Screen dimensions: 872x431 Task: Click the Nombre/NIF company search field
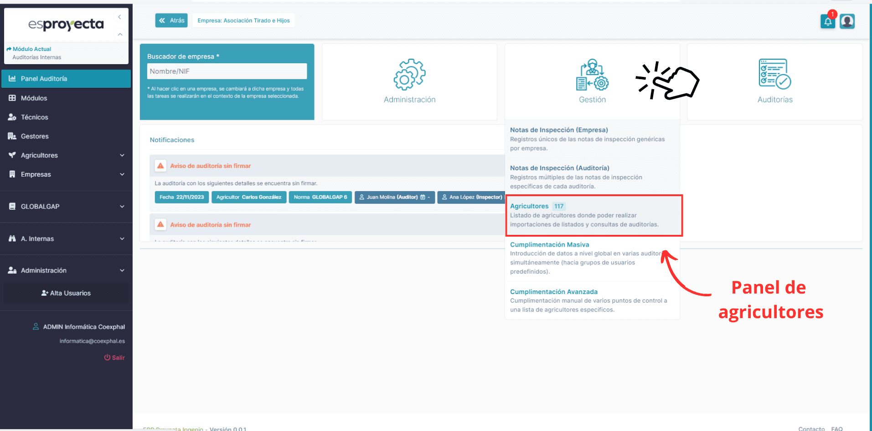point(227,71)
